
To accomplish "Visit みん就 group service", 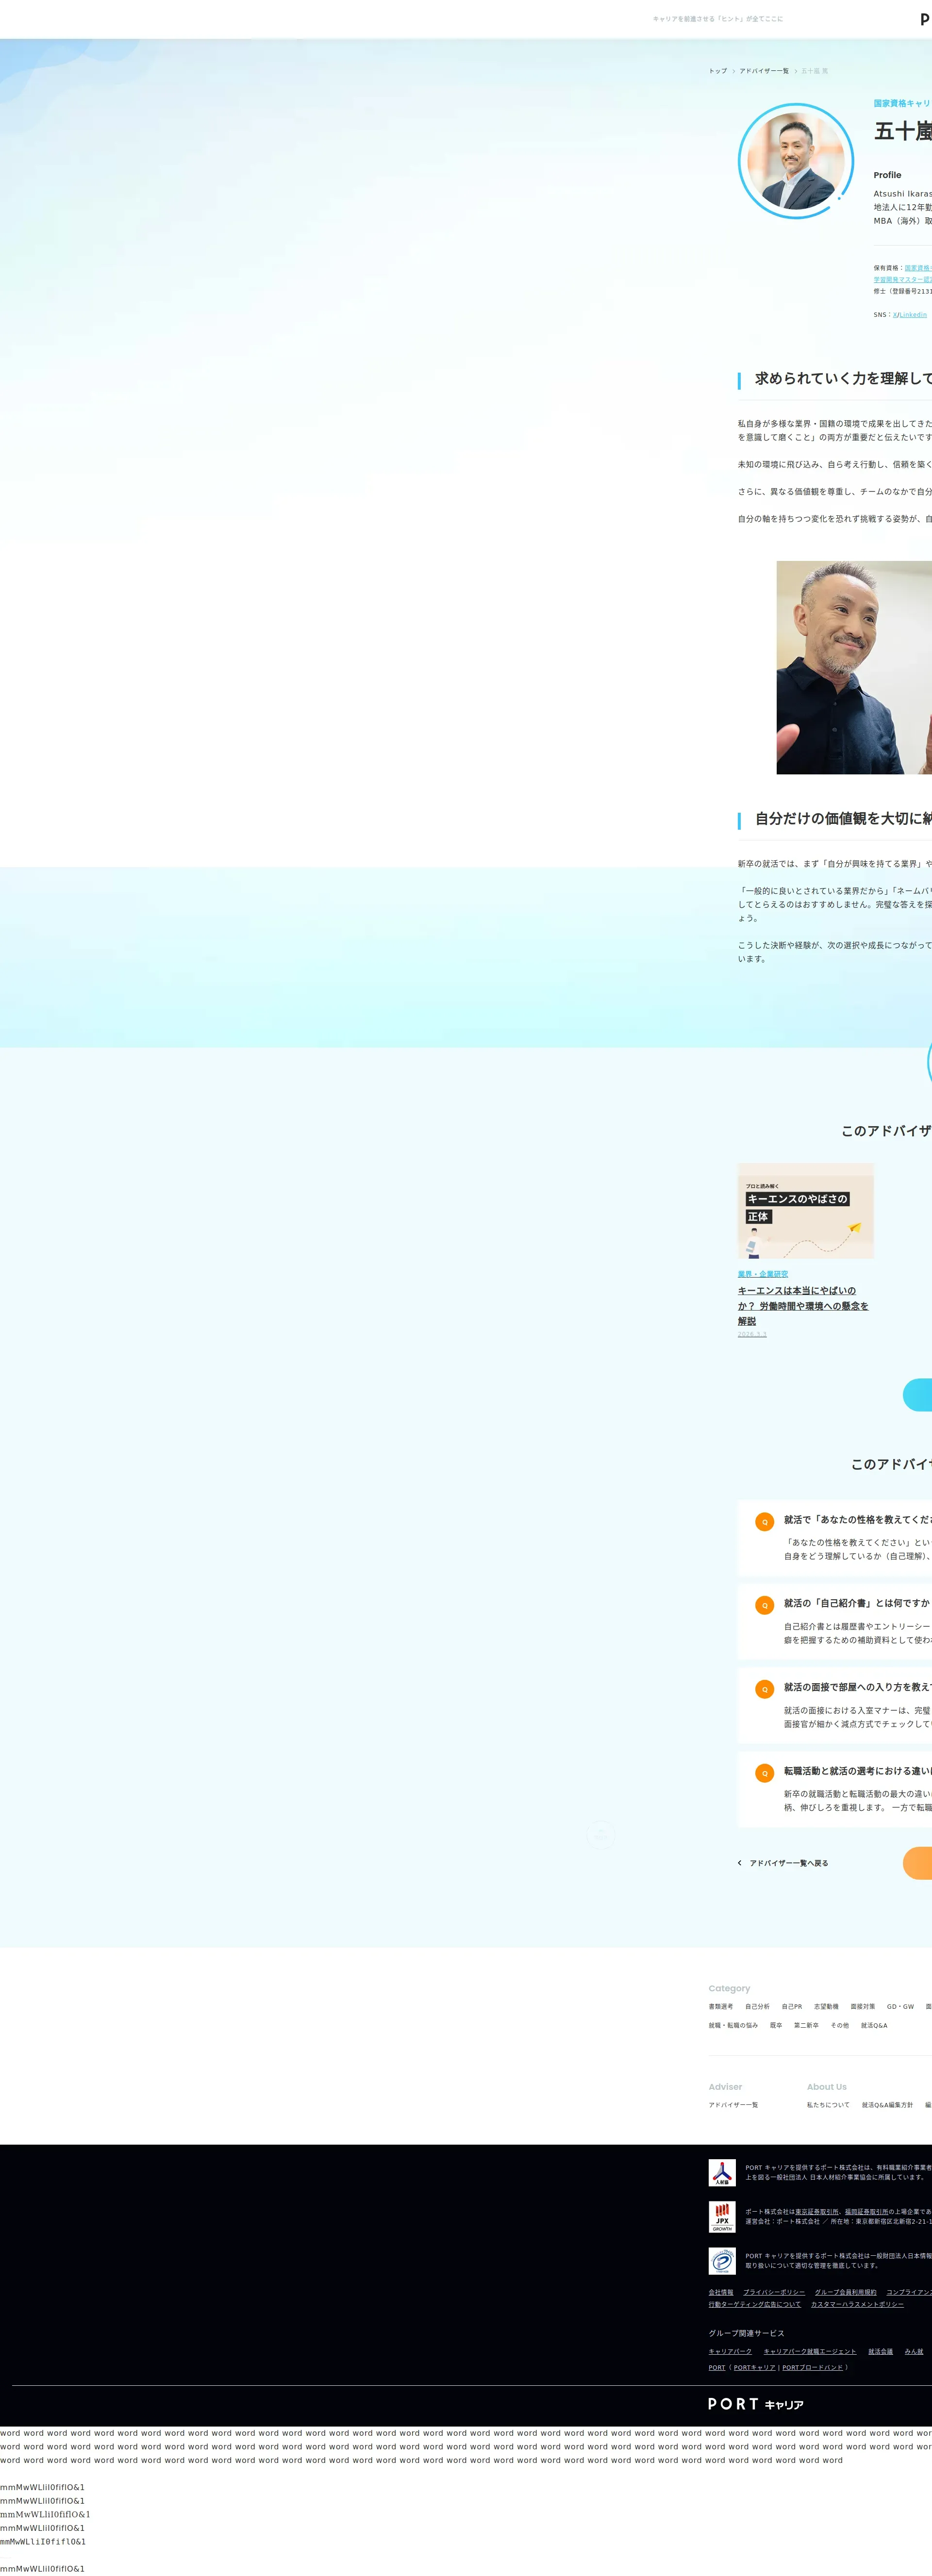I will (x=914, y=2351).
